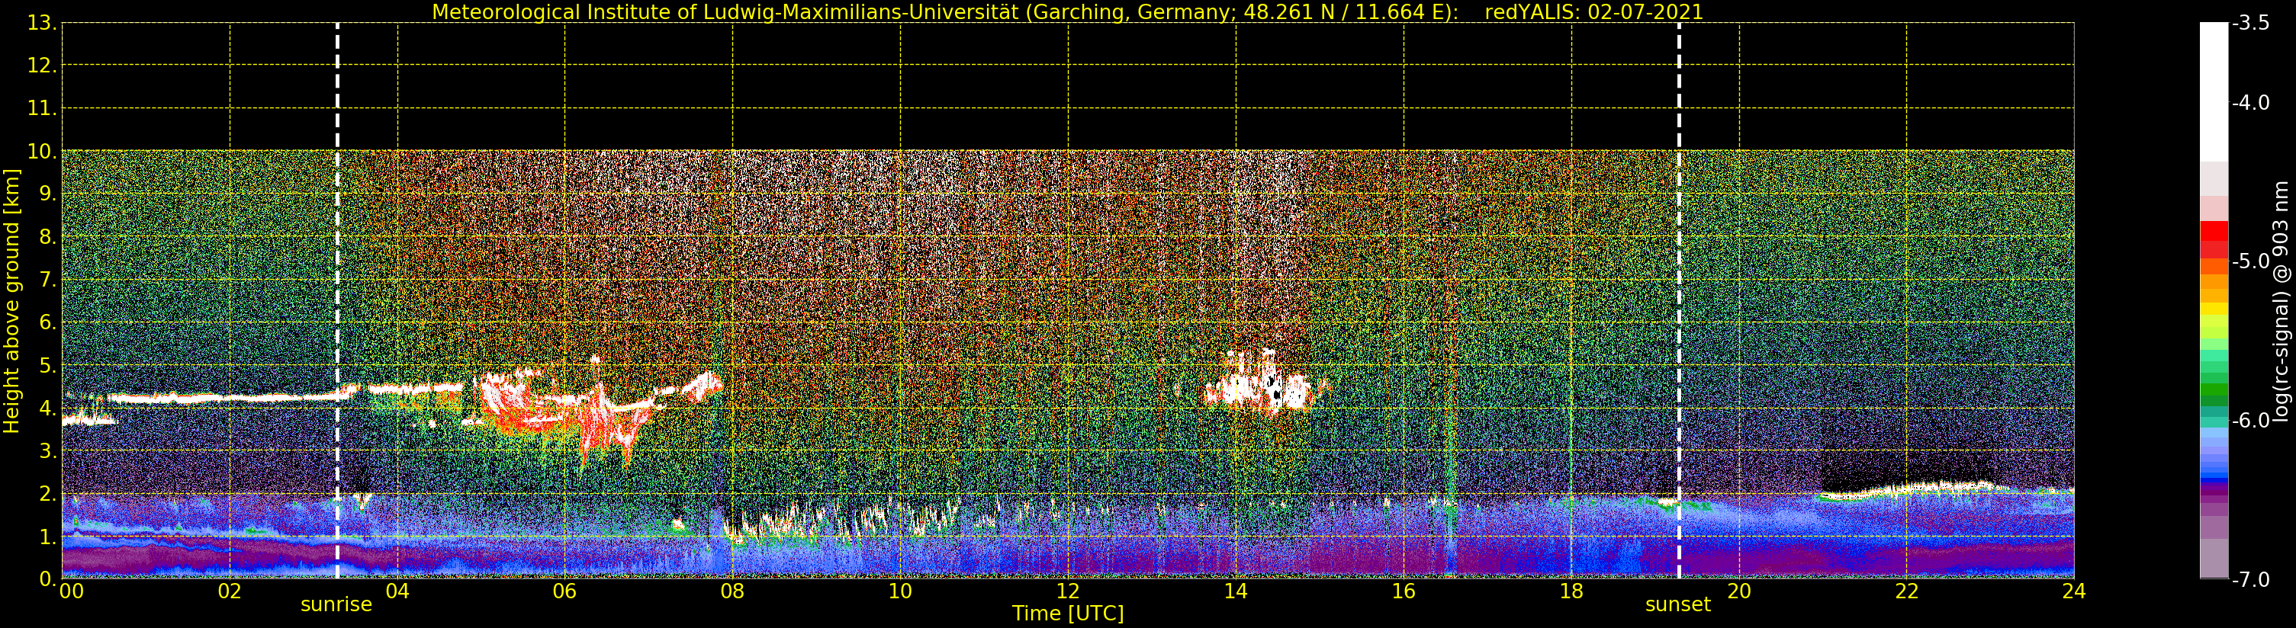
Task: Click the 11. tick on the height axis
Action: [x=42, y=109]
